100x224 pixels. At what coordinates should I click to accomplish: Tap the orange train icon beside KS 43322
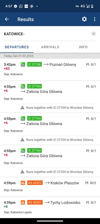(x=23, y=183)
